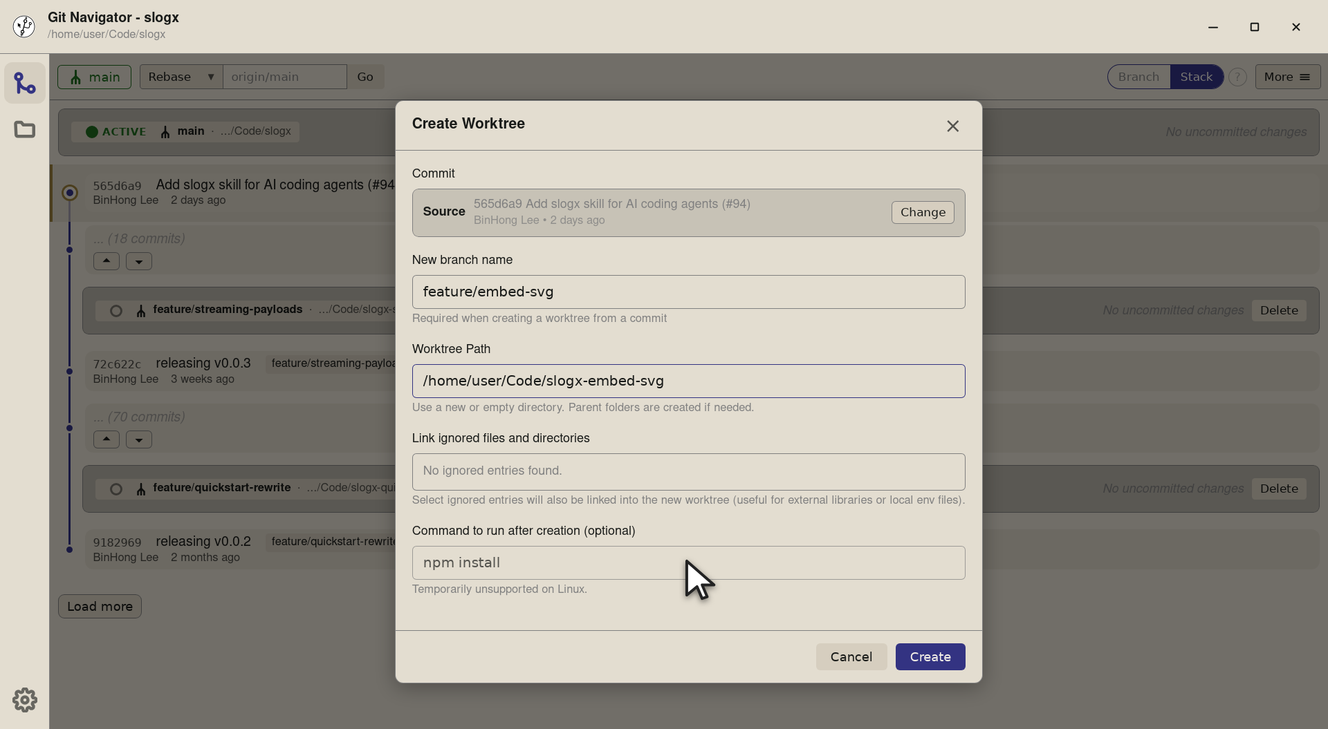Expand upward the 70 hidden commits
Viewport: 1328px width, 729px height.
click(x=107, y=439)
